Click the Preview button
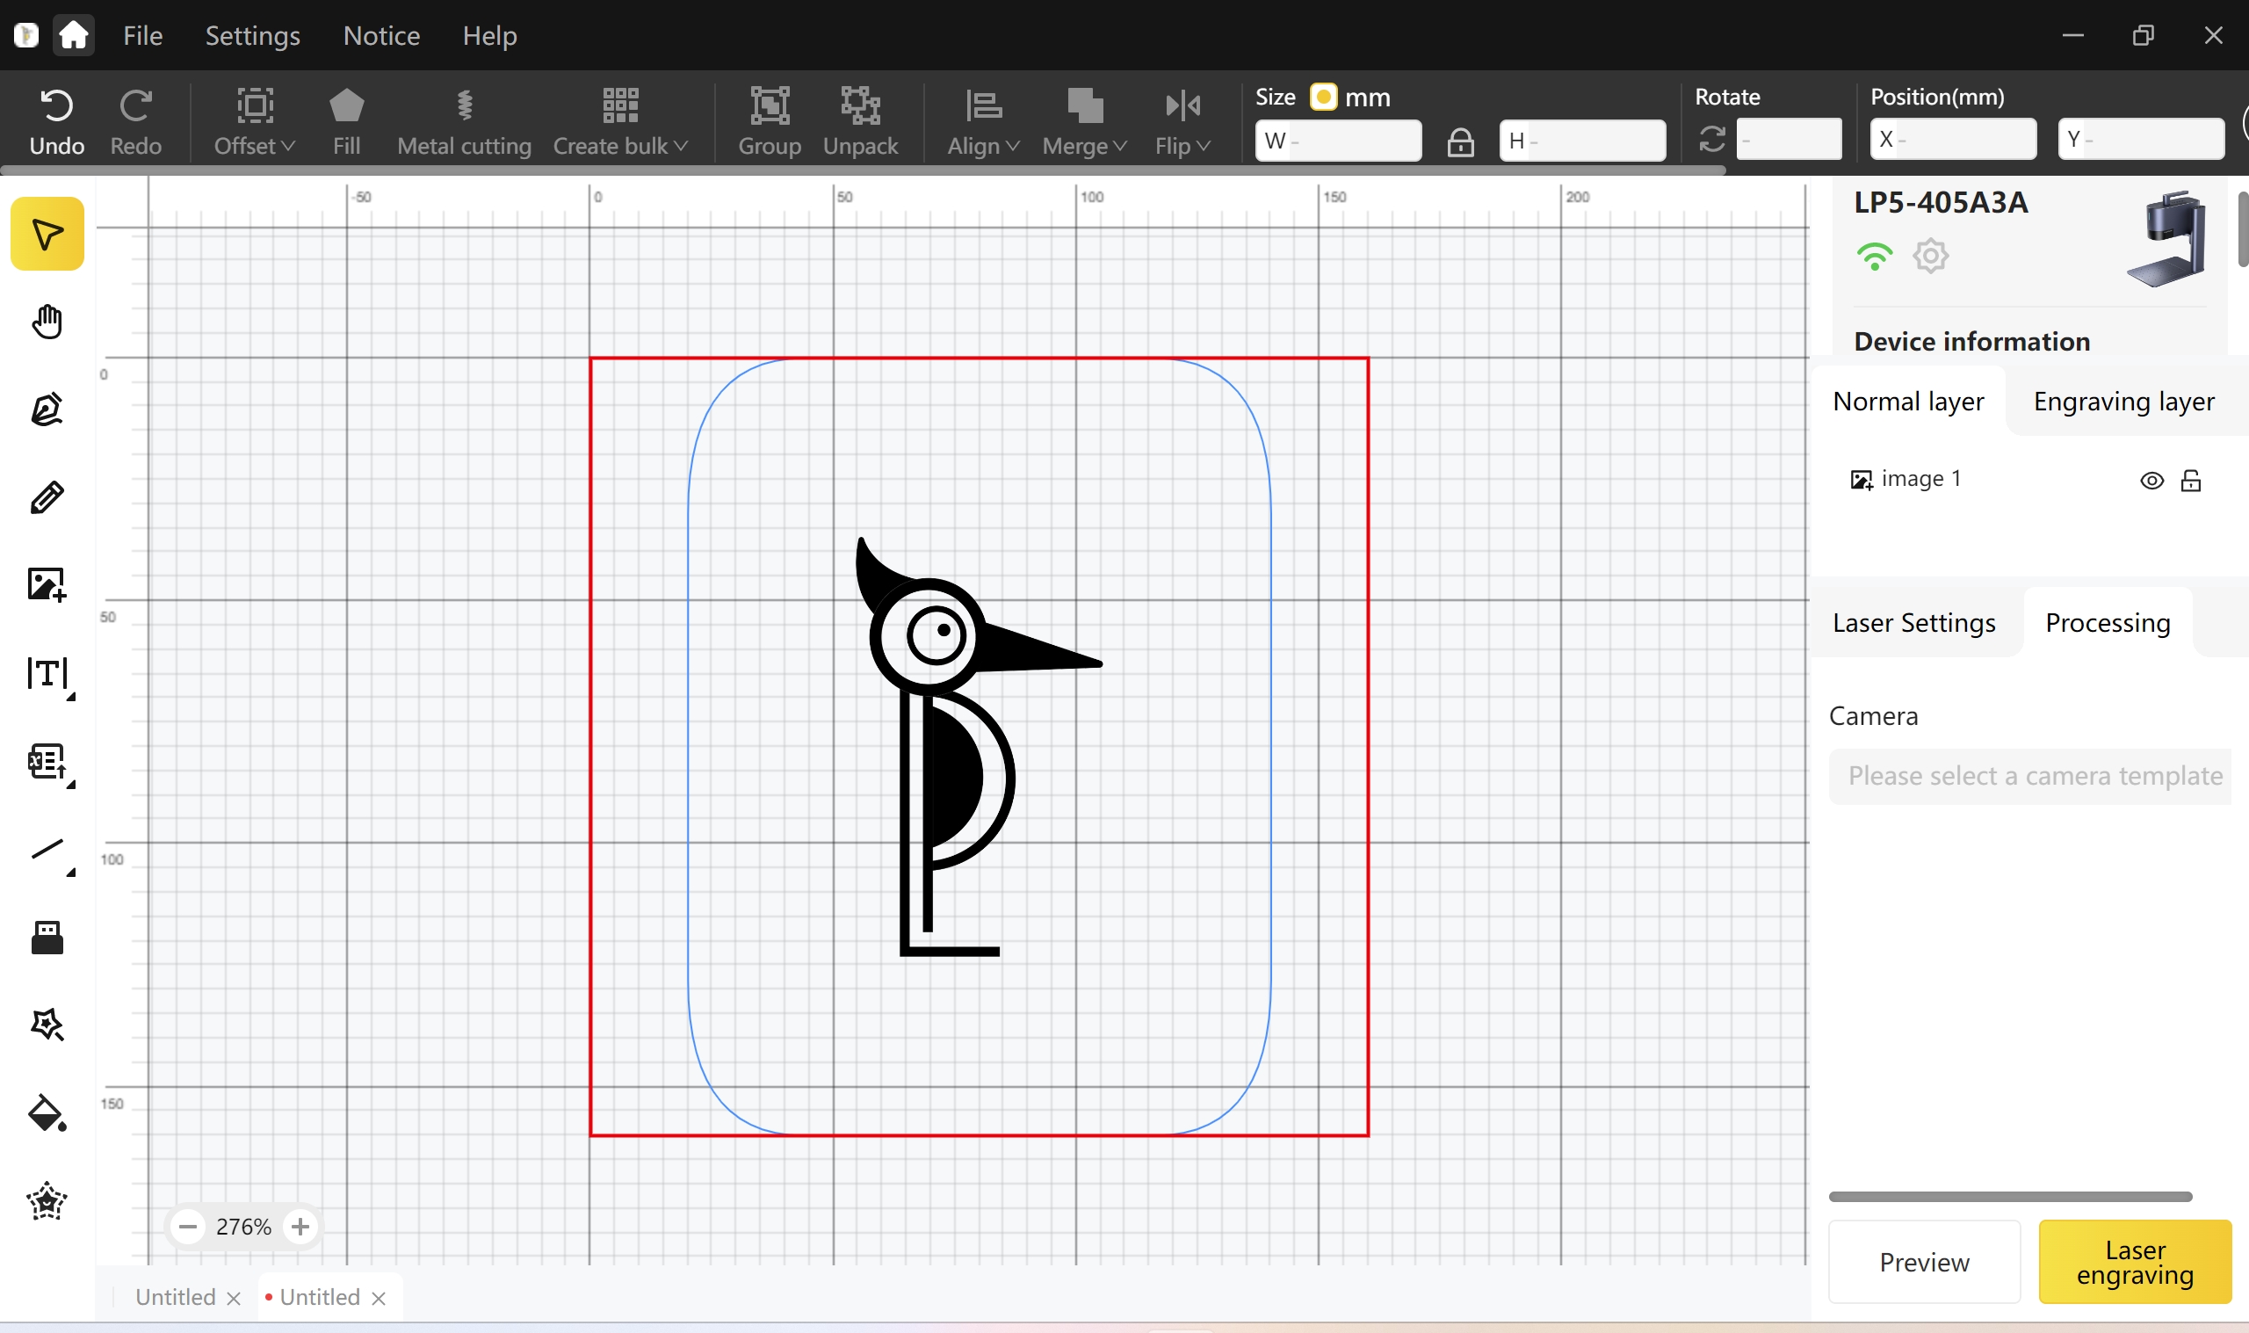Image resolution: width=2249 pixels, height=1333 pixels. point(1924,1262)
